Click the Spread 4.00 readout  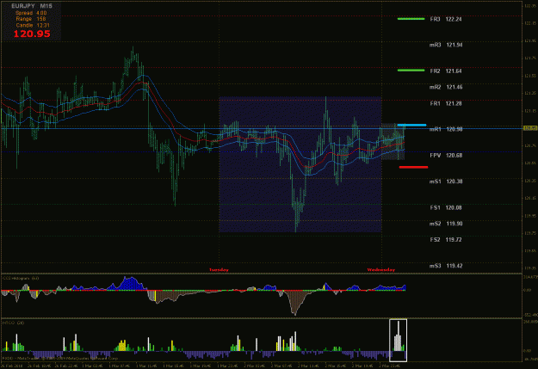[31, 13]
